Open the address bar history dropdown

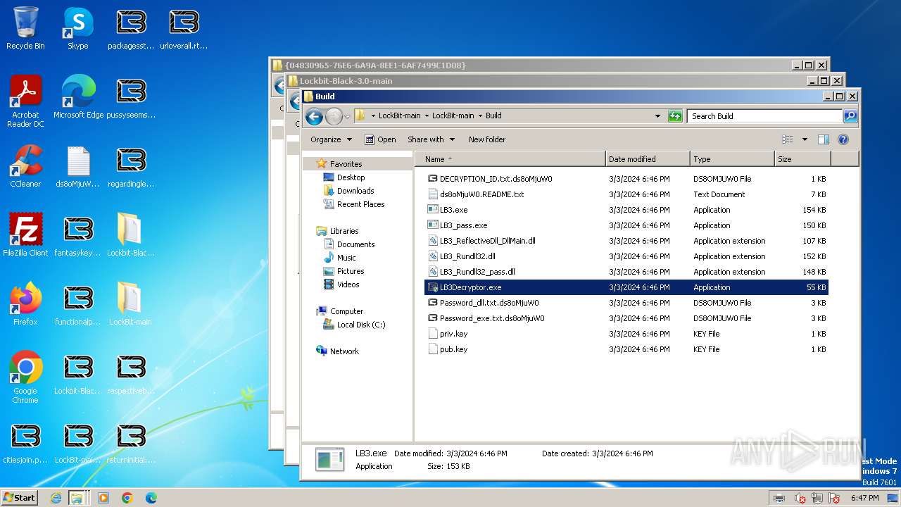pos(658,116)
